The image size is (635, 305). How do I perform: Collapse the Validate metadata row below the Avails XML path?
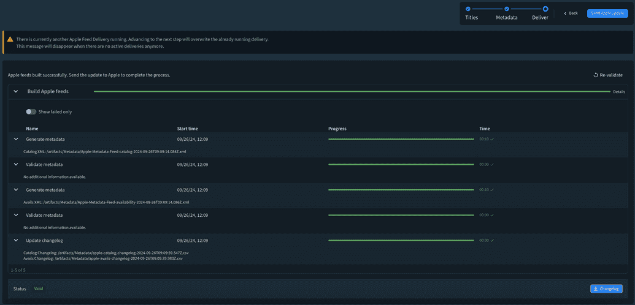(16, 215)
